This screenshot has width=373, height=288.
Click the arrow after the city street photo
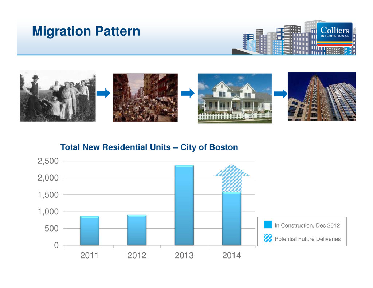click(188, 93)
